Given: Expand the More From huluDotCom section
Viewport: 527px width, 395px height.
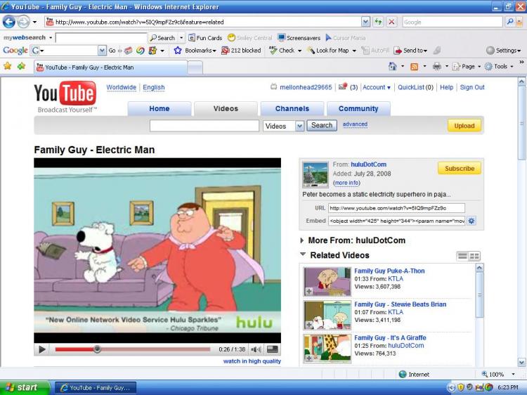Looking at the screenshot, I should tap(303, 240).
